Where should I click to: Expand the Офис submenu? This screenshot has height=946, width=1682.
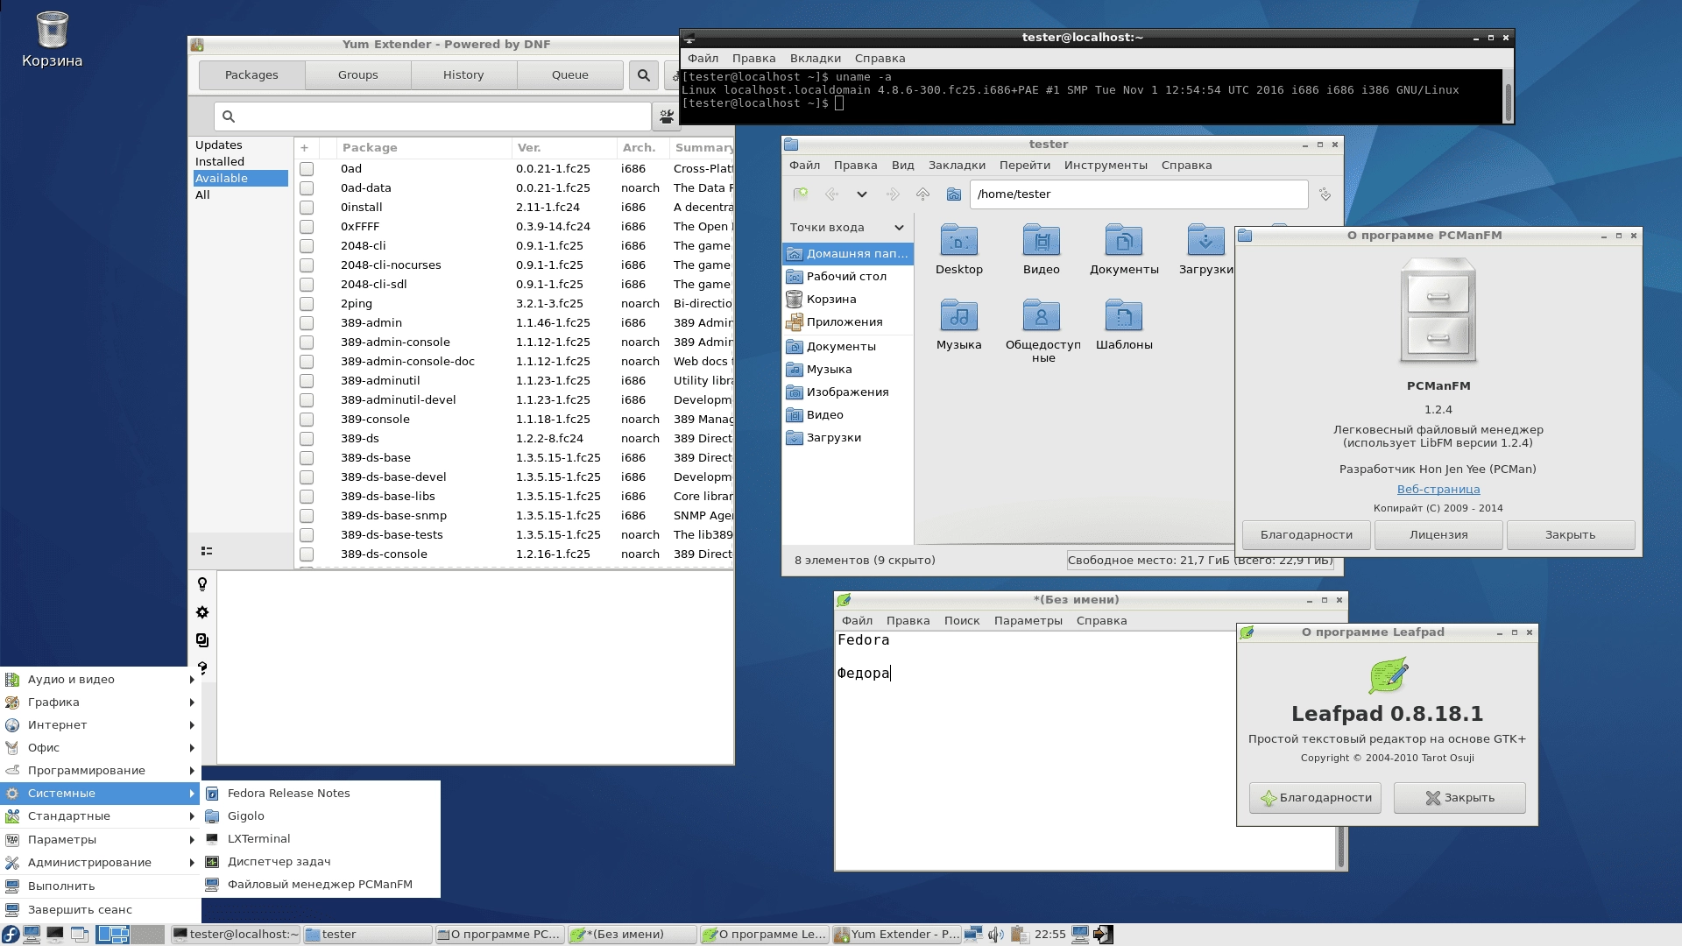101,748
